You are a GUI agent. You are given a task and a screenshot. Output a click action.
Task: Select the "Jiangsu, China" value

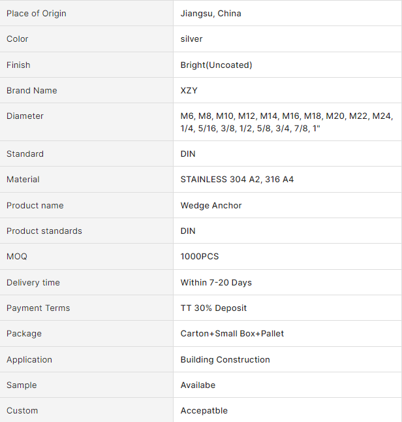click(211, 13)
